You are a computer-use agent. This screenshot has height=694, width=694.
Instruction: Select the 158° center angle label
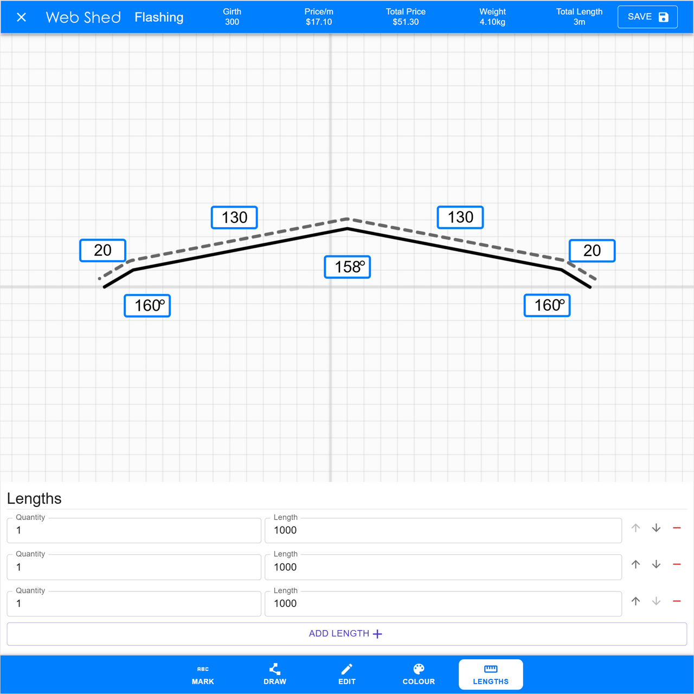click(x=348, y=267)
